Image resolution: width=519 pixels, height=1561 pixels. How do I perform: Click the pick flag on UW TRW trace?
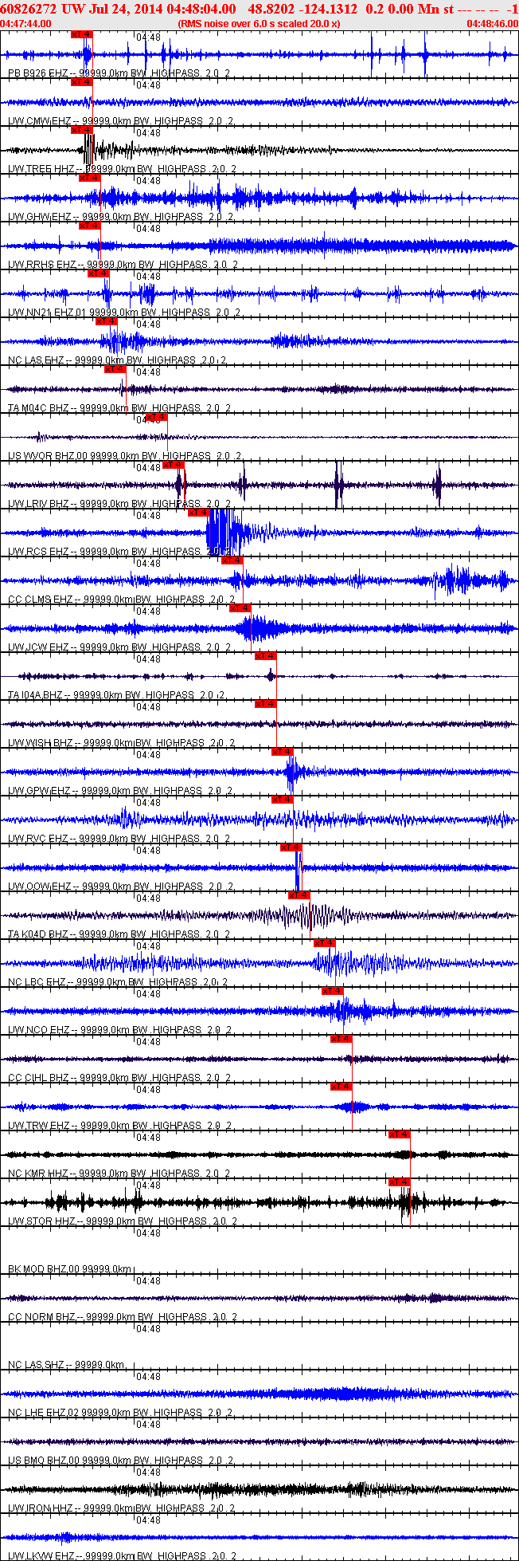pos(341,1087)
